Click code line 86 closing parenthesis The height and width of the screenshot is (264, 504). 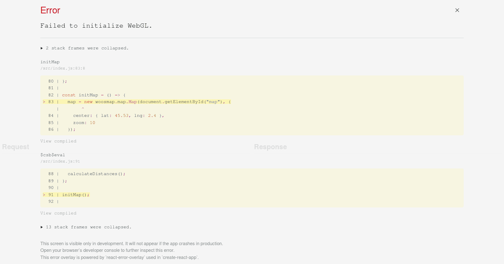click(62, 129)
